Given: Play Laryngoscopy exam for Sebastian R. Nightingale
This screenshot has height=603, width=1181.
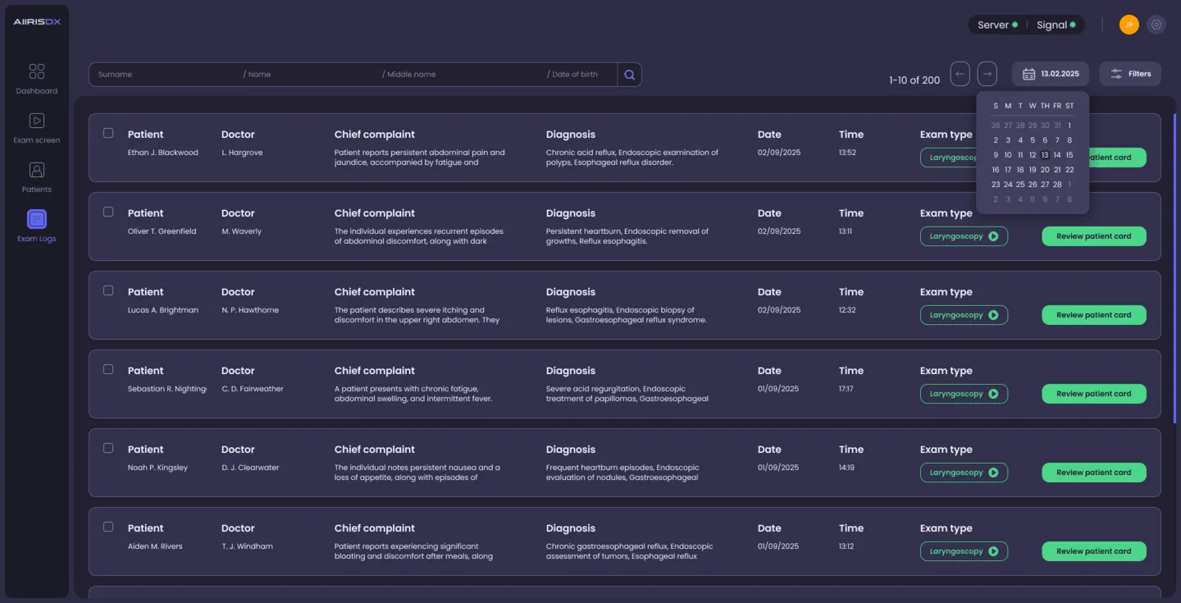Looking at the screenshot, I should tap(964, 394).
